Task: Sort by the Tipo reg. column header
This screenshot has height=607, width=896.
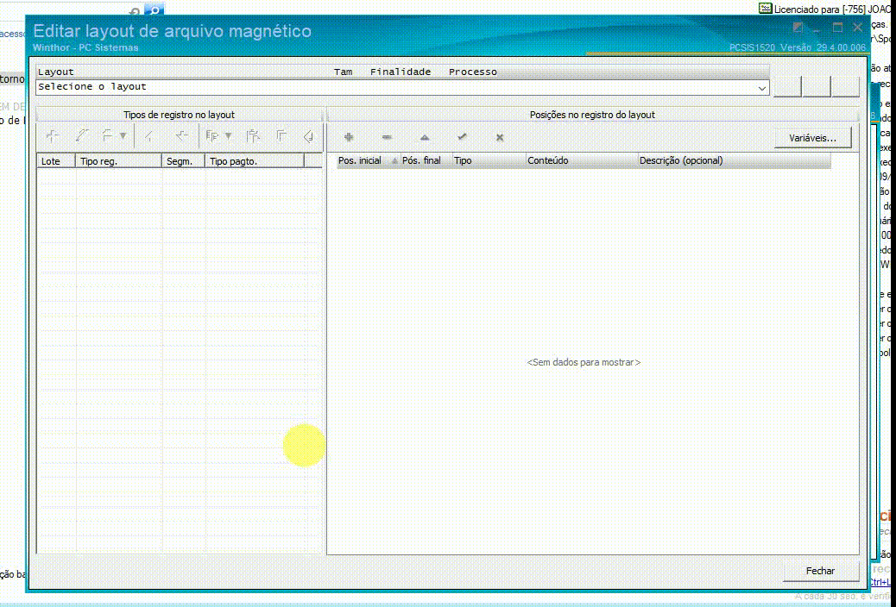Action: (x=119, y=161)
